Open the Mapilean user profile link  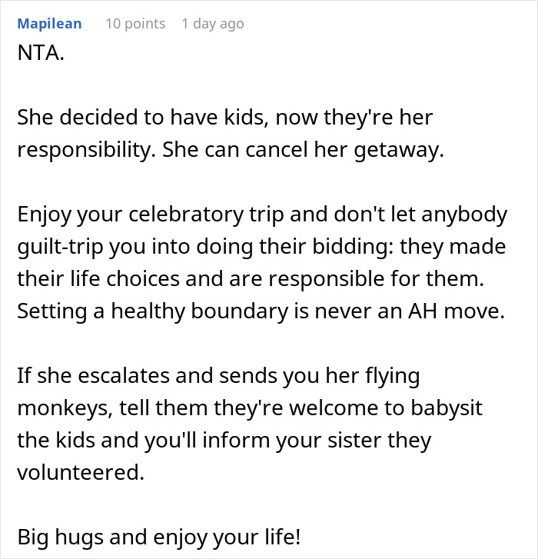tap(50, 24)
